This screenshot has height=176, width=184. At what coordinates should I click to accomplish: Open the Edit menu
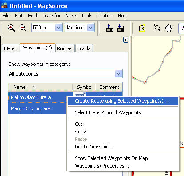pyautogui.click(x=19, y=16)
